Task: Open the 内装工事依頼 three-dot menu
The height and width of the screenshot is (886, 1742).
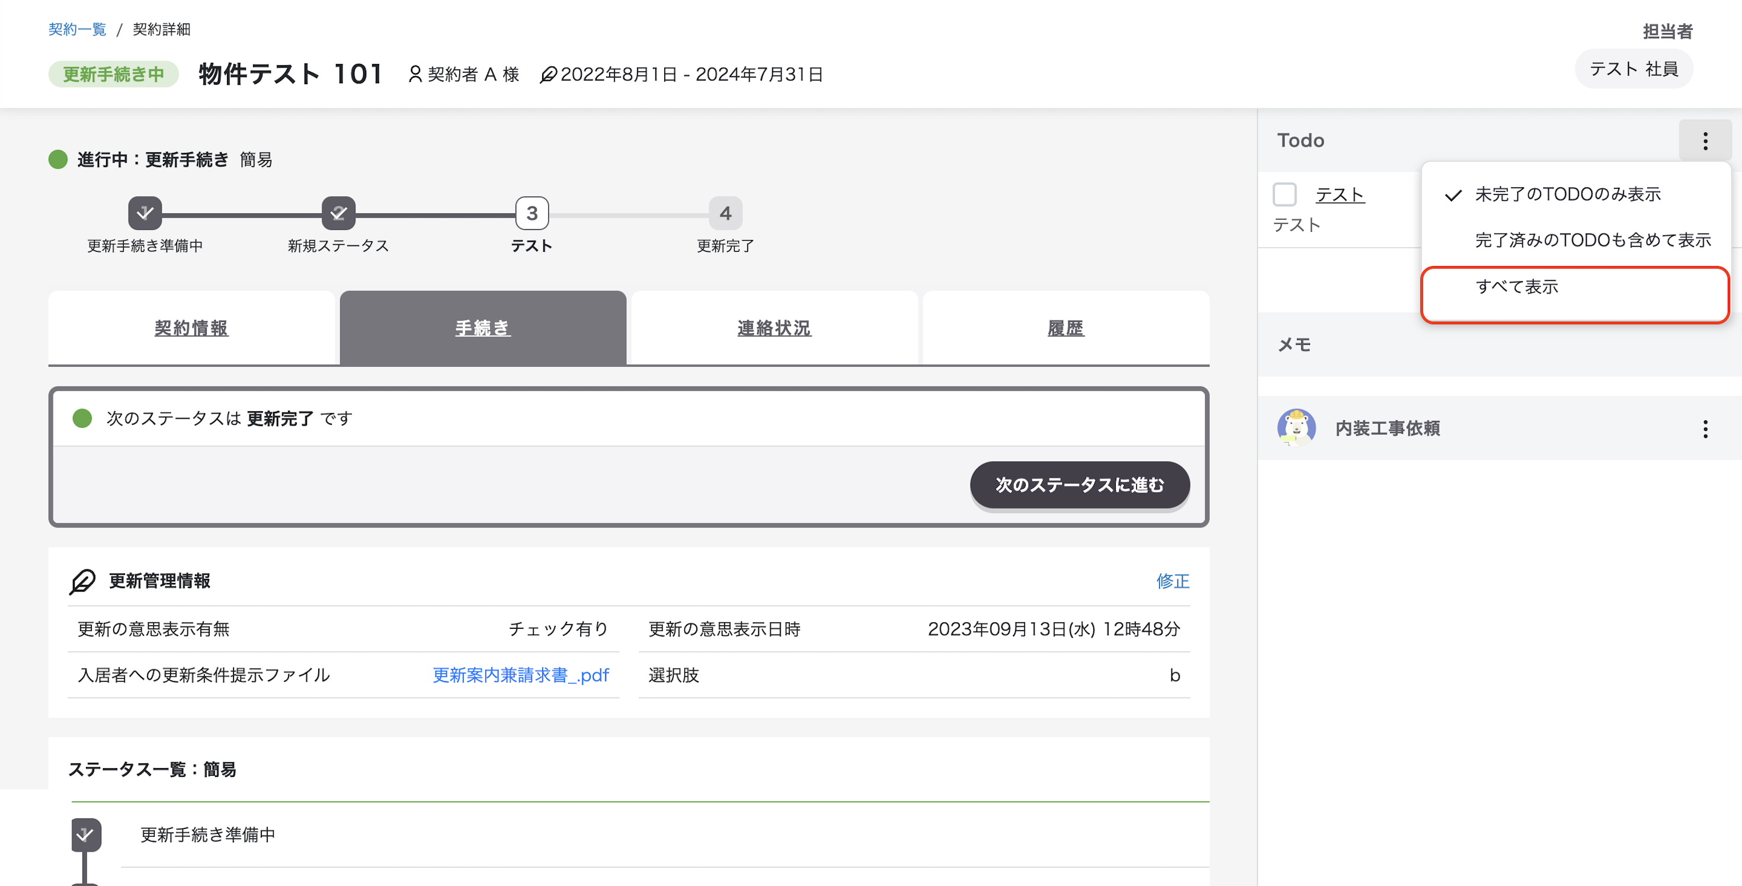Action: point(1705,429)
